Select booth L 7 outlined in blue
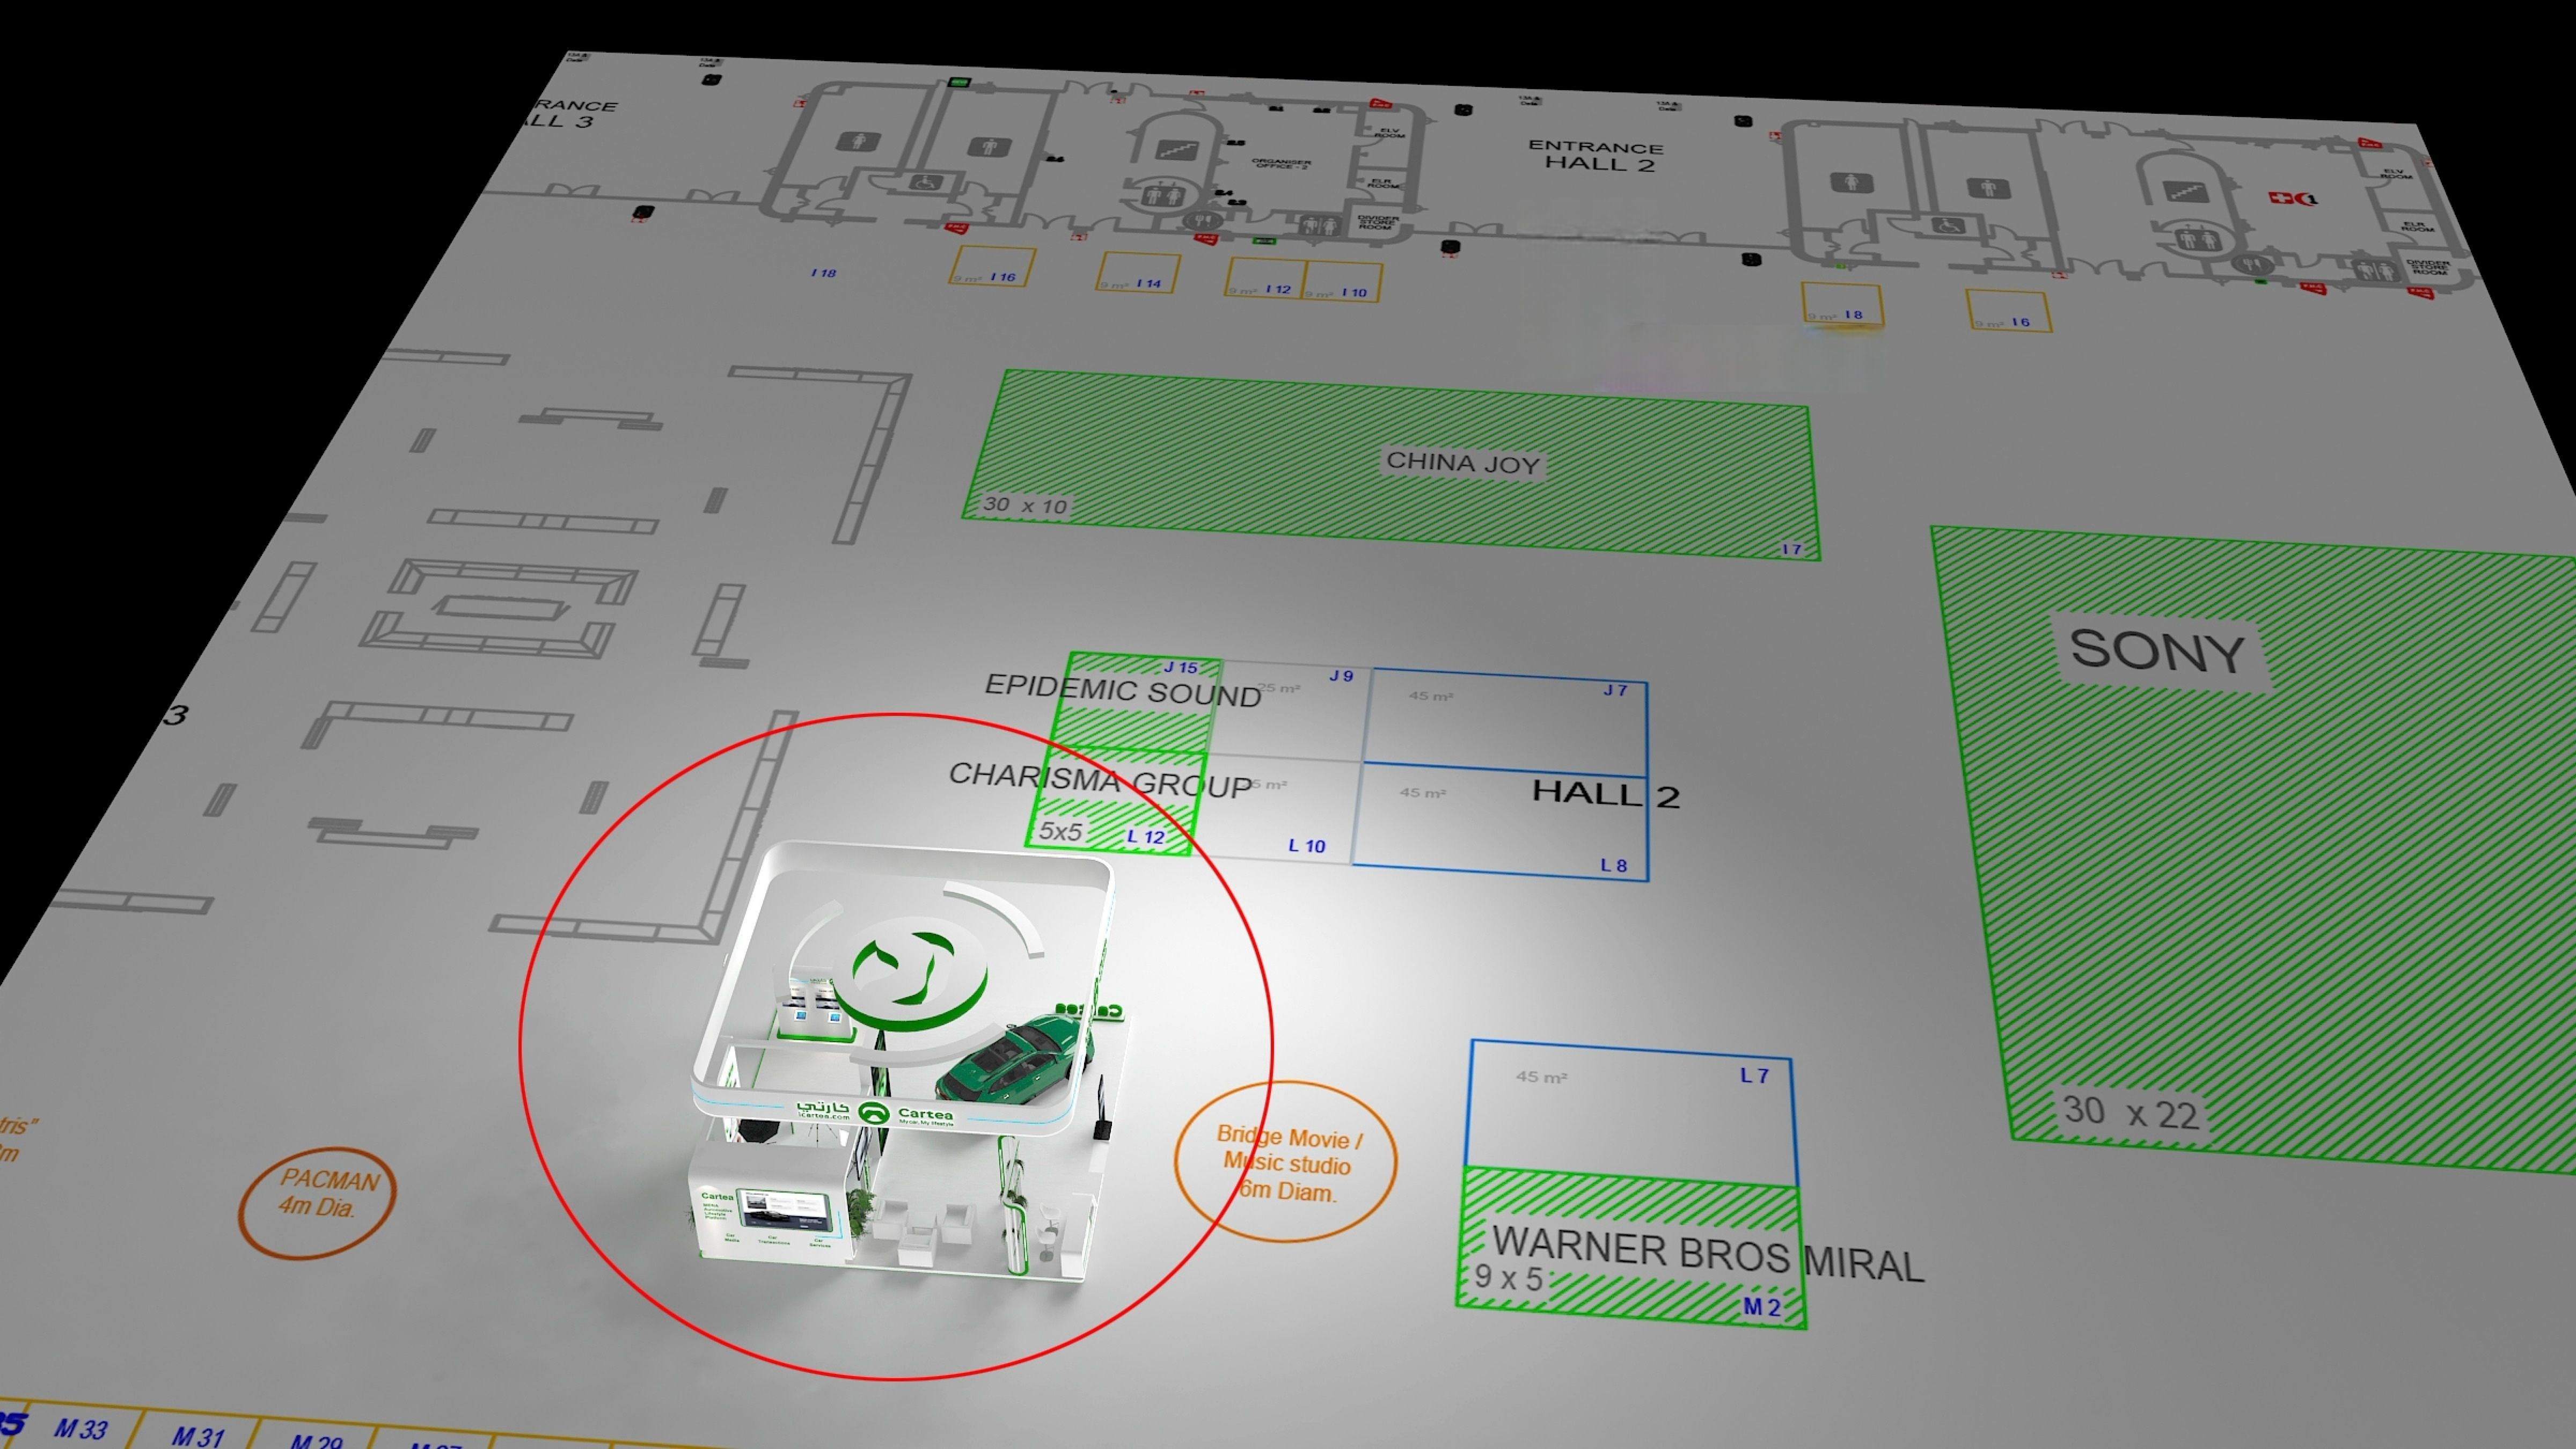This screenshot has width=2576, height=1449. tap(1630, 1110)
